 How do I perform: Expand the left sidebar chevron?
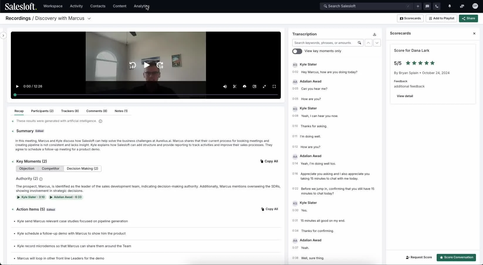click(x=3, y=35)
